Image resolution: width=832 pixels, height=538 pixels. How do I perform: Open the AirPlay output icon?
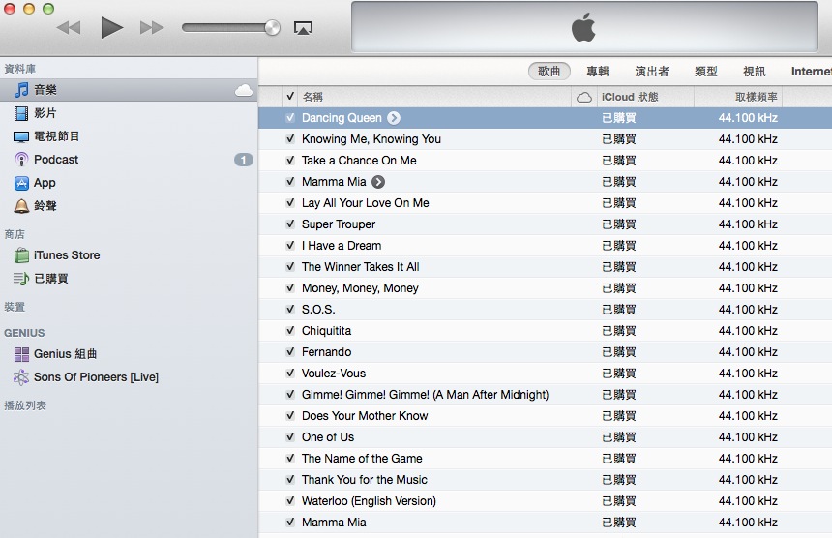point(303,28)
